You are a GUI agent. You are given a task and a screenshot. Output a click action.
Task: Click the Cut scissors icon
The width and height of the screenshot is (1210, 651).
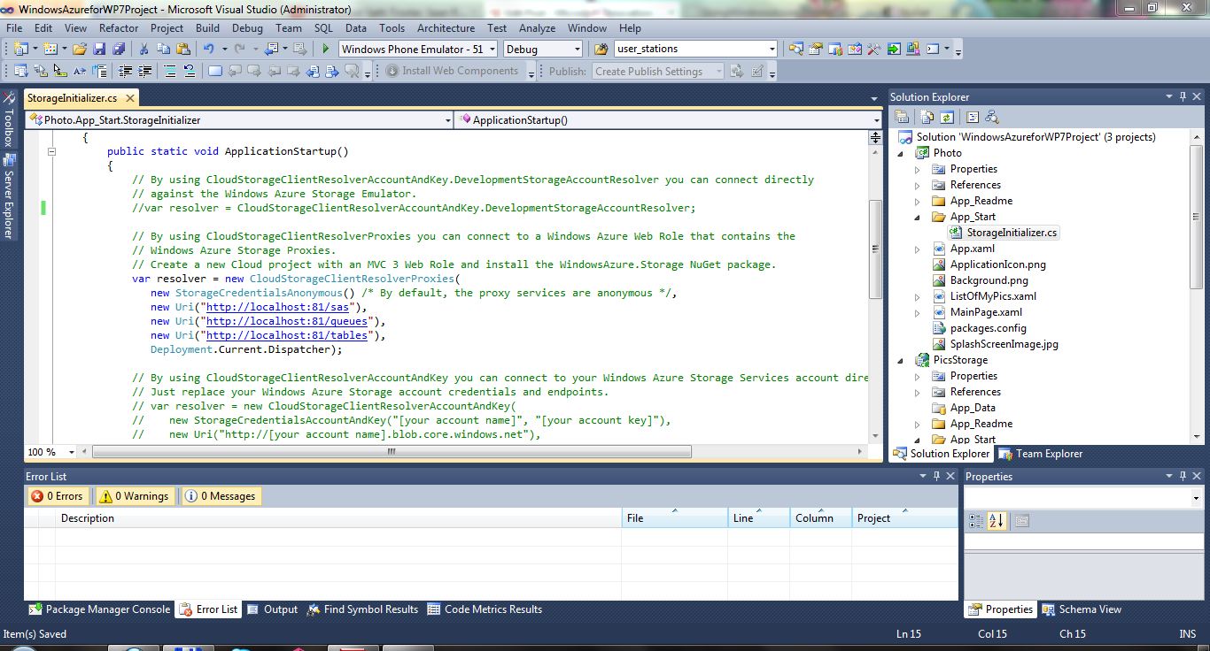143,49
